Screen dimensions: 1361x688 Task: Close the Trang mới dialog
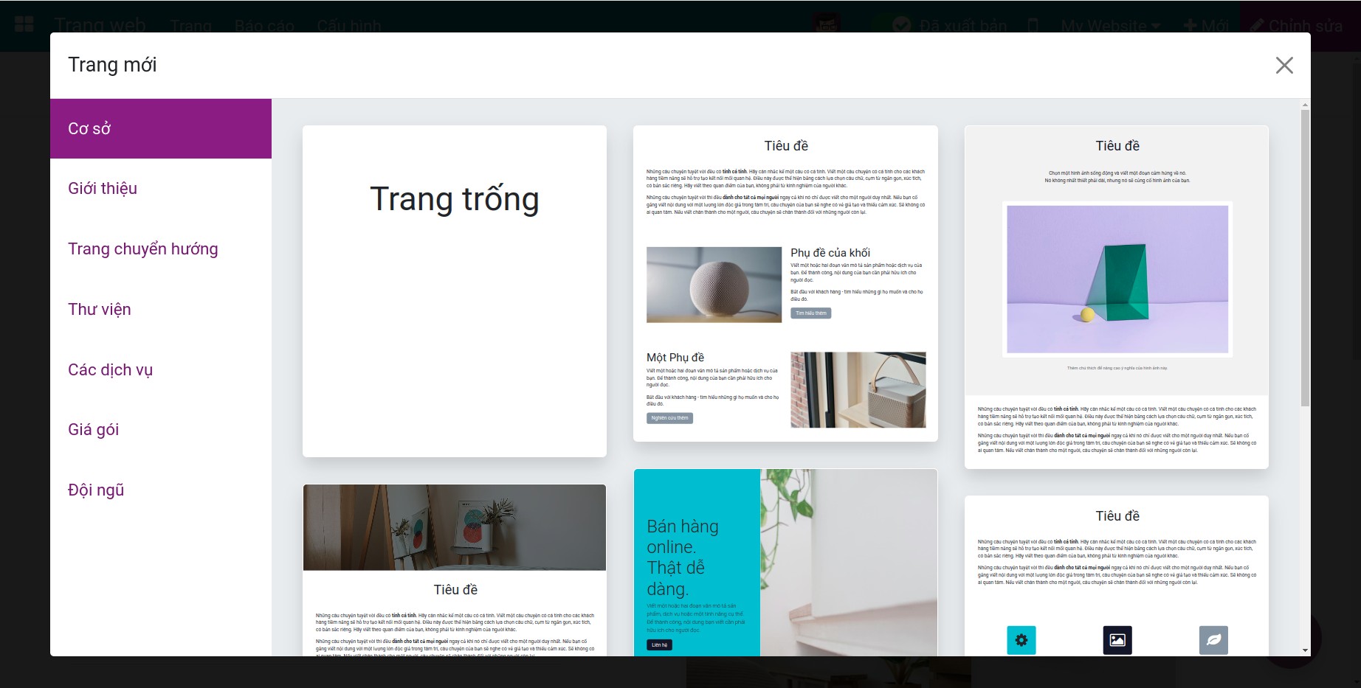(1284, 66)
